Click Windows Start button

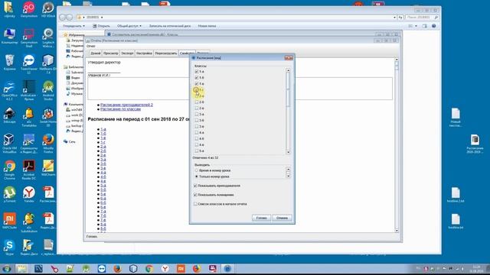pos(7,268)
